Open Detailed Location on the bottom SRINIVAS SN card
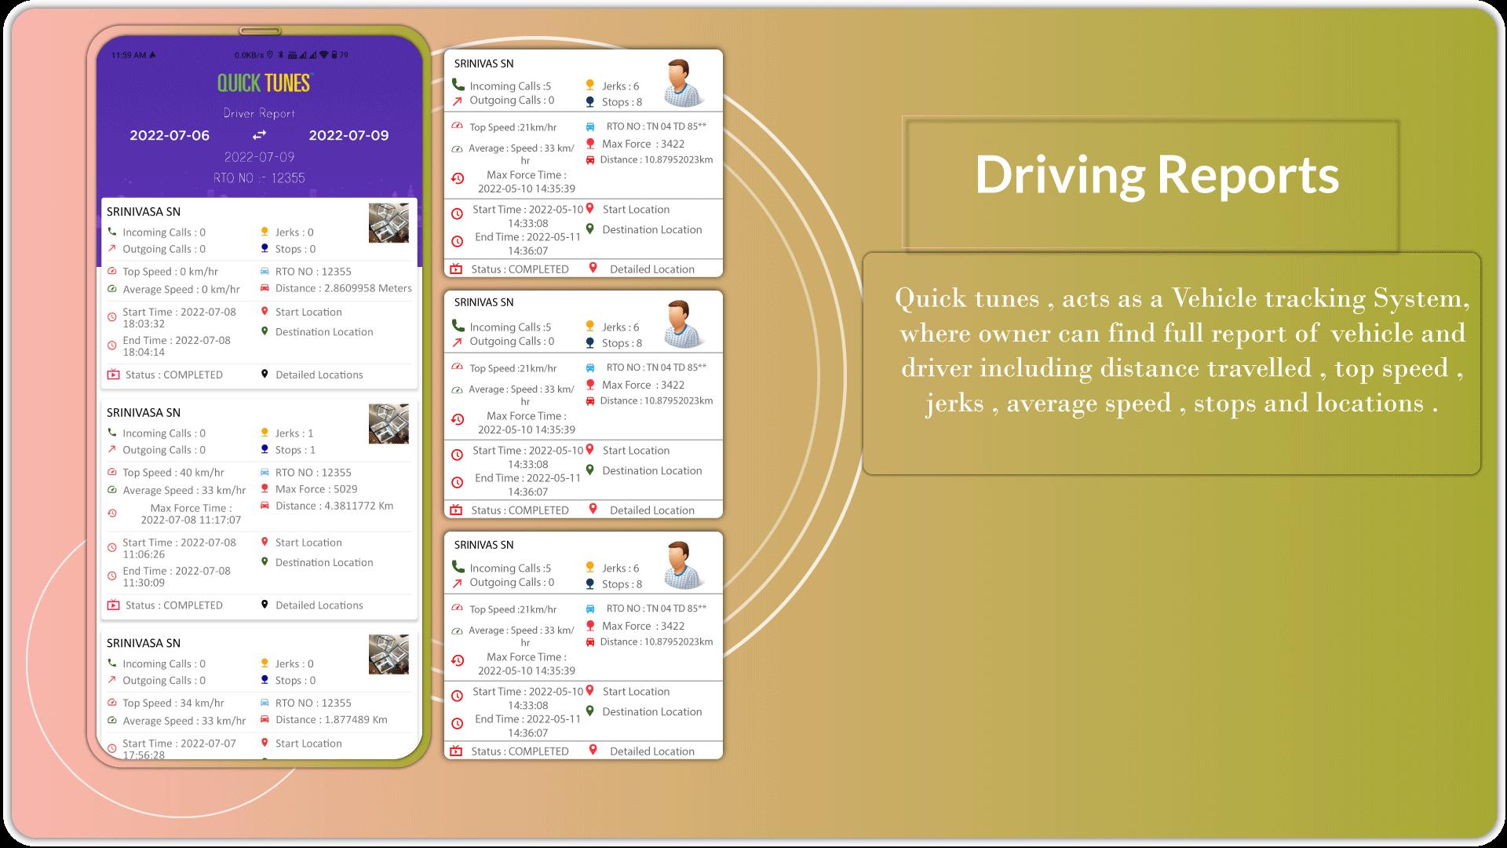 pos(652,751)
